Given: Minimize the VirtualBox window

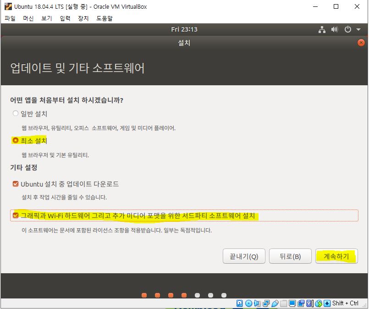Looking at the screenshot, I should pos(315,6).
